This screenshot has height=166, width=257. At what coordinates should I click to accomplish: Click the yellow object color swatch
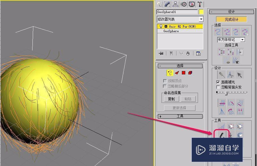(x=202, y=12)
